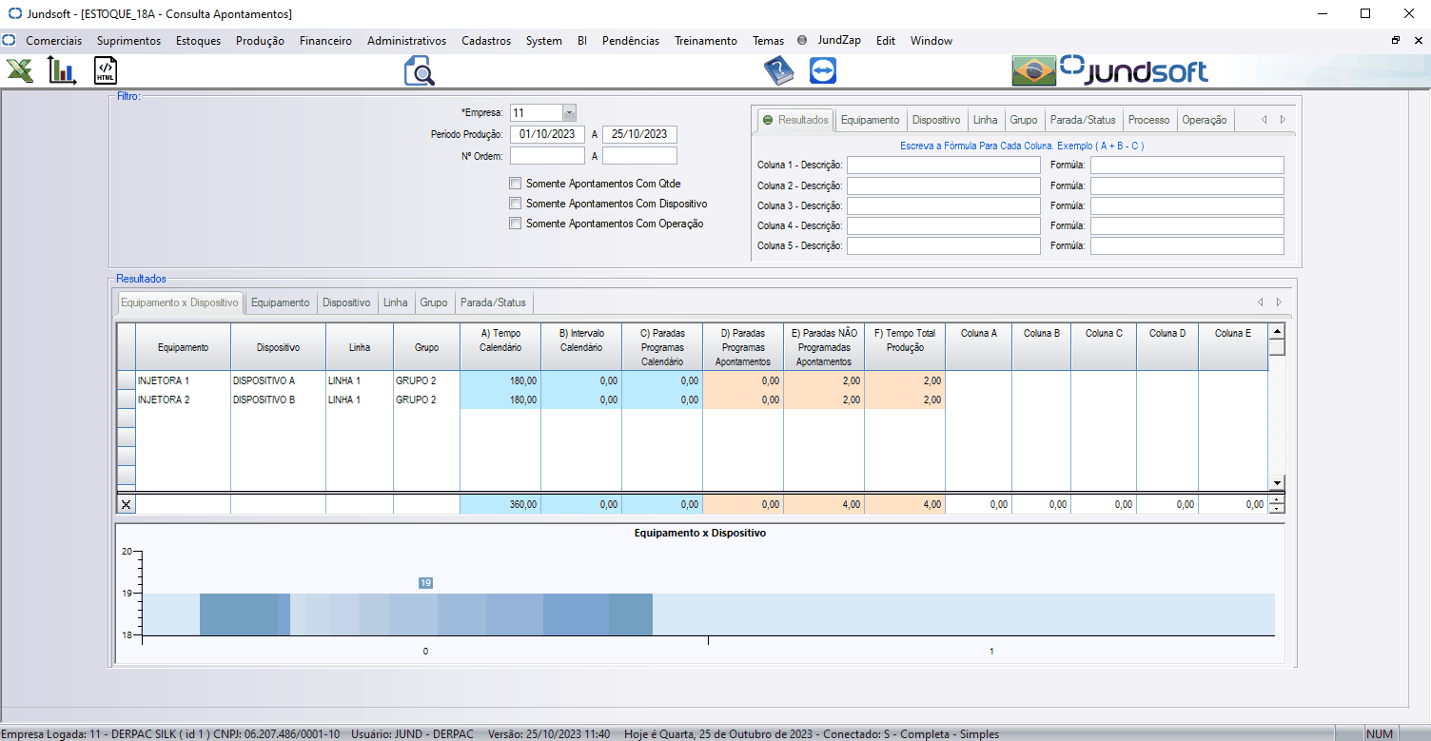Open the Financeiro menu
Image resolution: width=1431 pixels, height=741 pixels.
click(x=325, y=41)
